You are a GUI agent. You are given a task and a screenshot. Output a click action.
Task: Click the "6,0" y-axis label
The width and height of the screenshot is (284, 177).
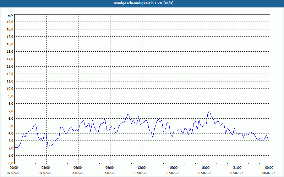point(11,119)
